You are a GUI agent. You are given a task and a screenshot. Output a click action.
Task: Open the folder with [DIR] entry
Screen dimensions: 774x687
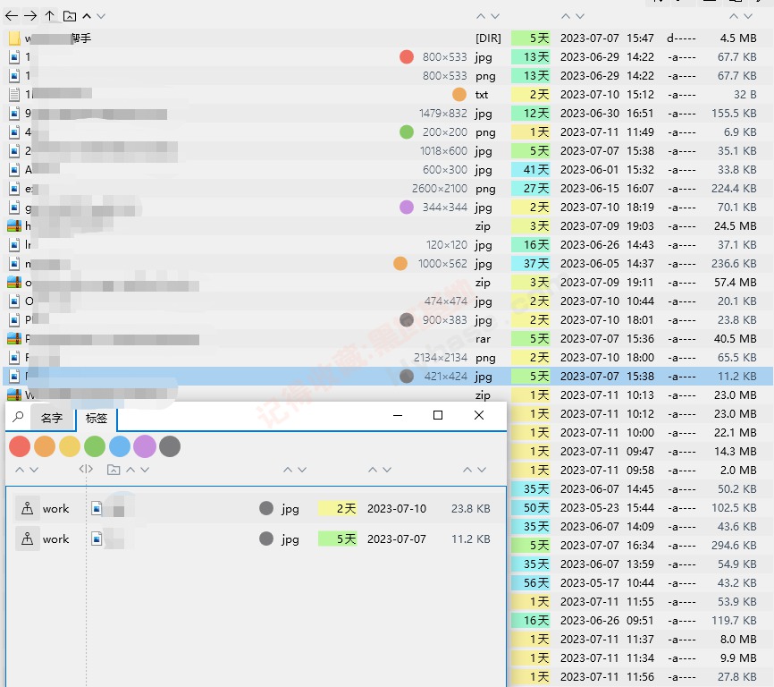pos(388,38)
